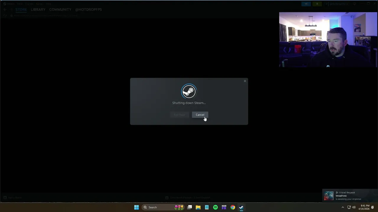Viewport: 378px width, 212px height.
Task: Click texashoss avatar in friend request toast
Action: click(x=329, y=196)
